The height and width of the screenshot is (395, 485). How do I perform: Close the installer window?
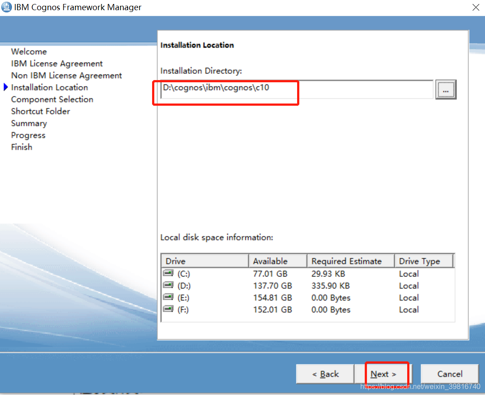tap(476, 7)
